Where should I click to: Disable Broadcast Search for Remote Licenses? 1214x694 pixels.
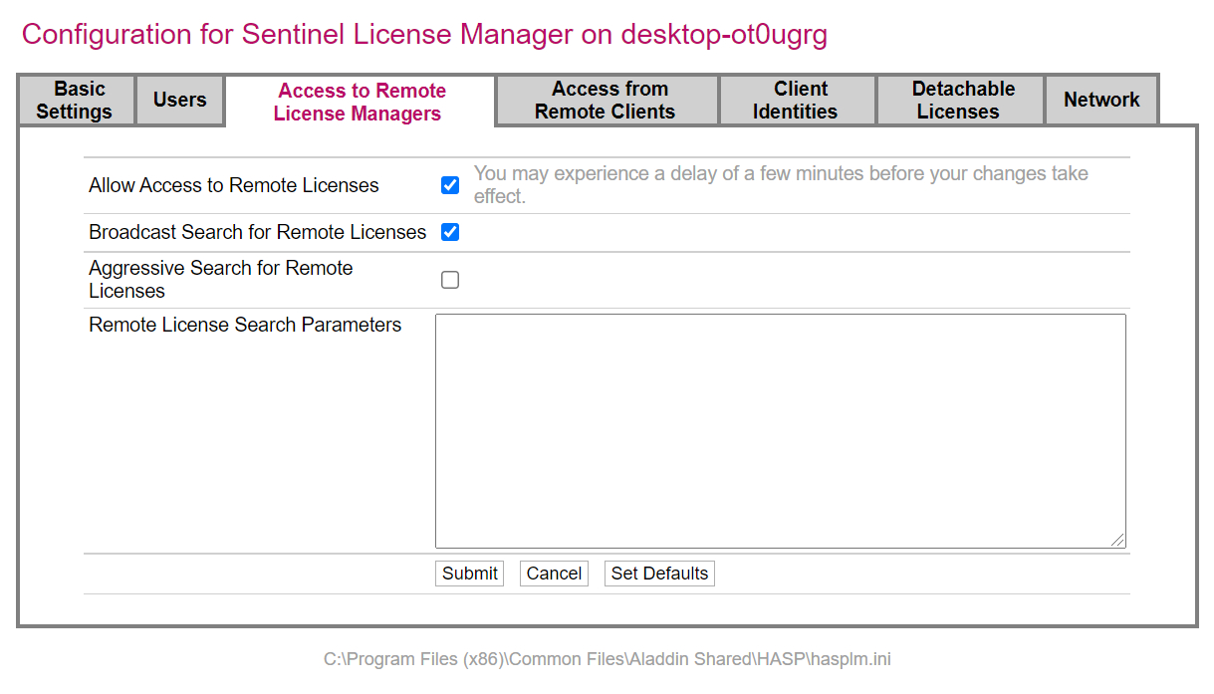point(450,232)
